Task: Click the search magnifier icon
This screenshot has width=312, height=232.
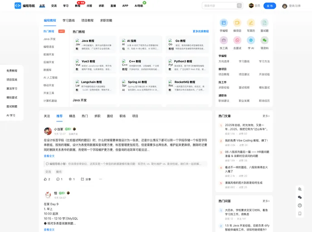Action: tap(239, 5)
